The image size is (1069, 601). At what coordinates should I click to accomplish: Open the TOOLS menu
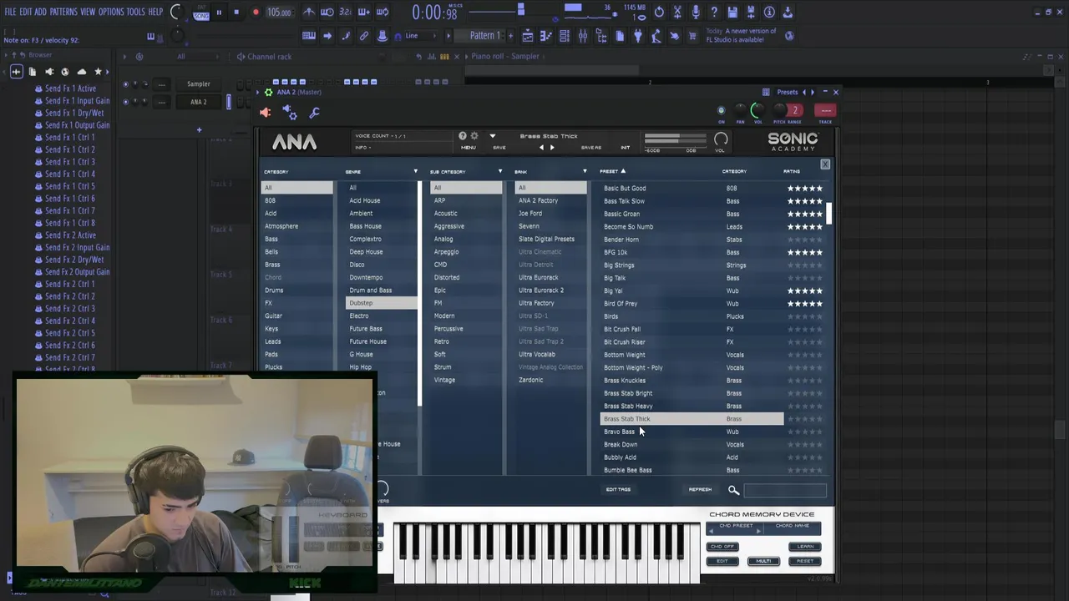(135, 12)
